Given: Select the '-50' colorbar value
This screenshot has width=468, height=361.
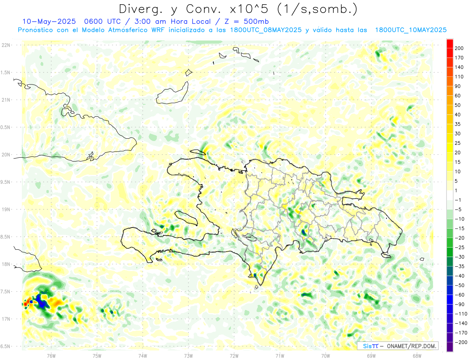Looking at the screenshot, I should [459, 285].
